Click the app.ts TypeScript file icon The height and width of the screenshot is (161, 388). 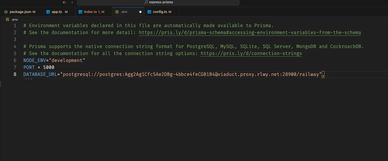coord(48,12)
